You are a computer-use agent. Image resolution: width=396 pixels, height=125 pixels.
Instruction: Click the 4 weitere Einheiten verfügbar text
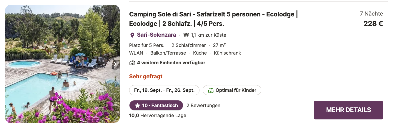click(x=171, y=62)
